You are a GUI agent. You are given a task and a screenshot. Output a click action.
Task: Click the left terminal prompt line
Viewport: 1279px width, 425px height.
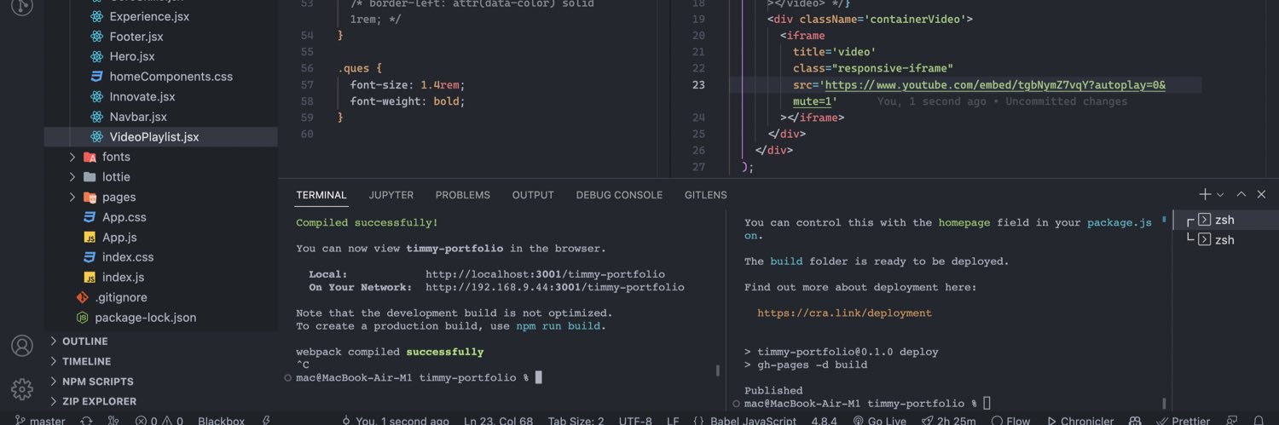(419, 377)
